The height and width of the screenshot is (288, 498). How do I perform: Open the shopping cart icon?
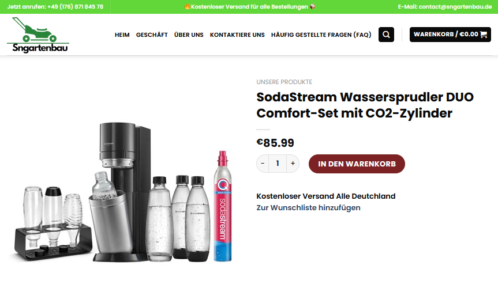484,35
